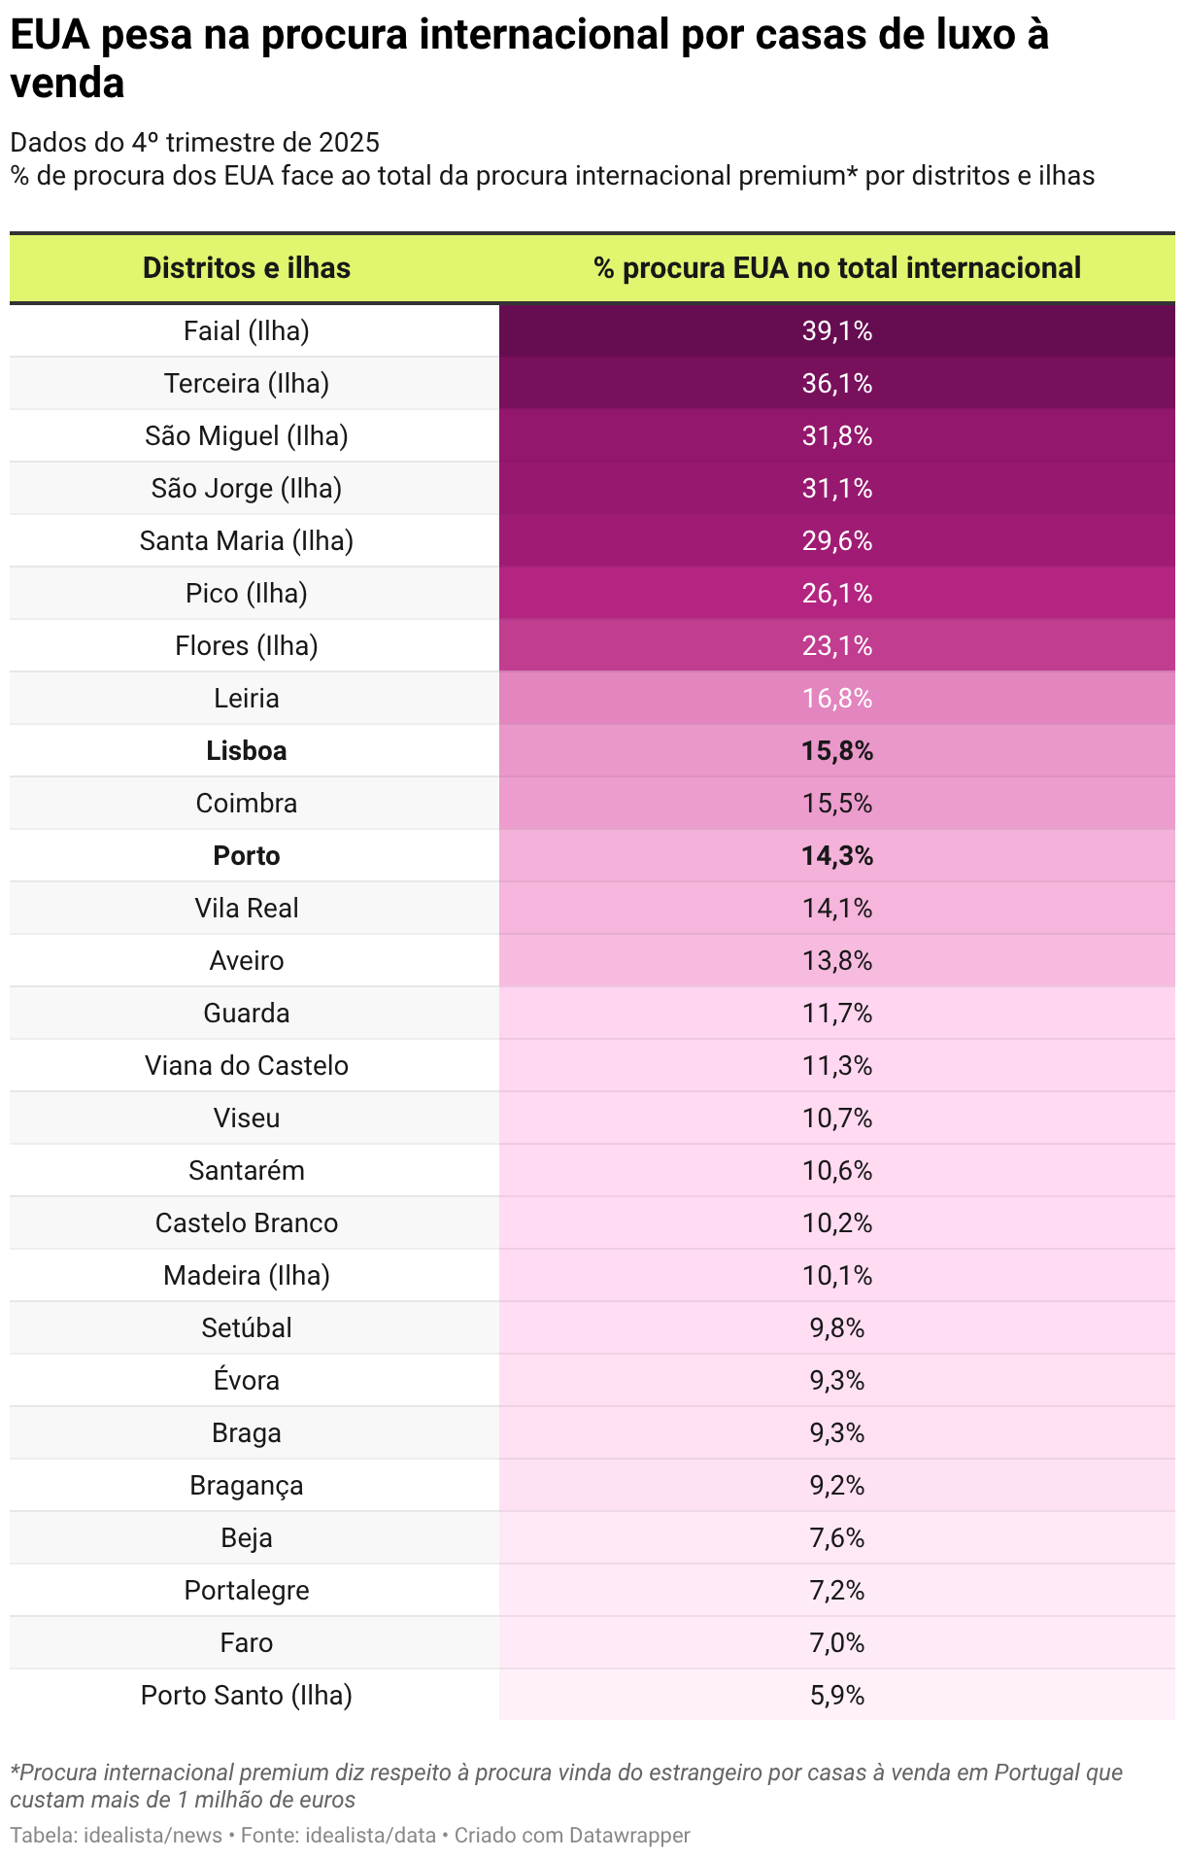This screenshot has height=1858, width=1185.
Task: Select the Leiria row label
Action: (x=247, y=699)
